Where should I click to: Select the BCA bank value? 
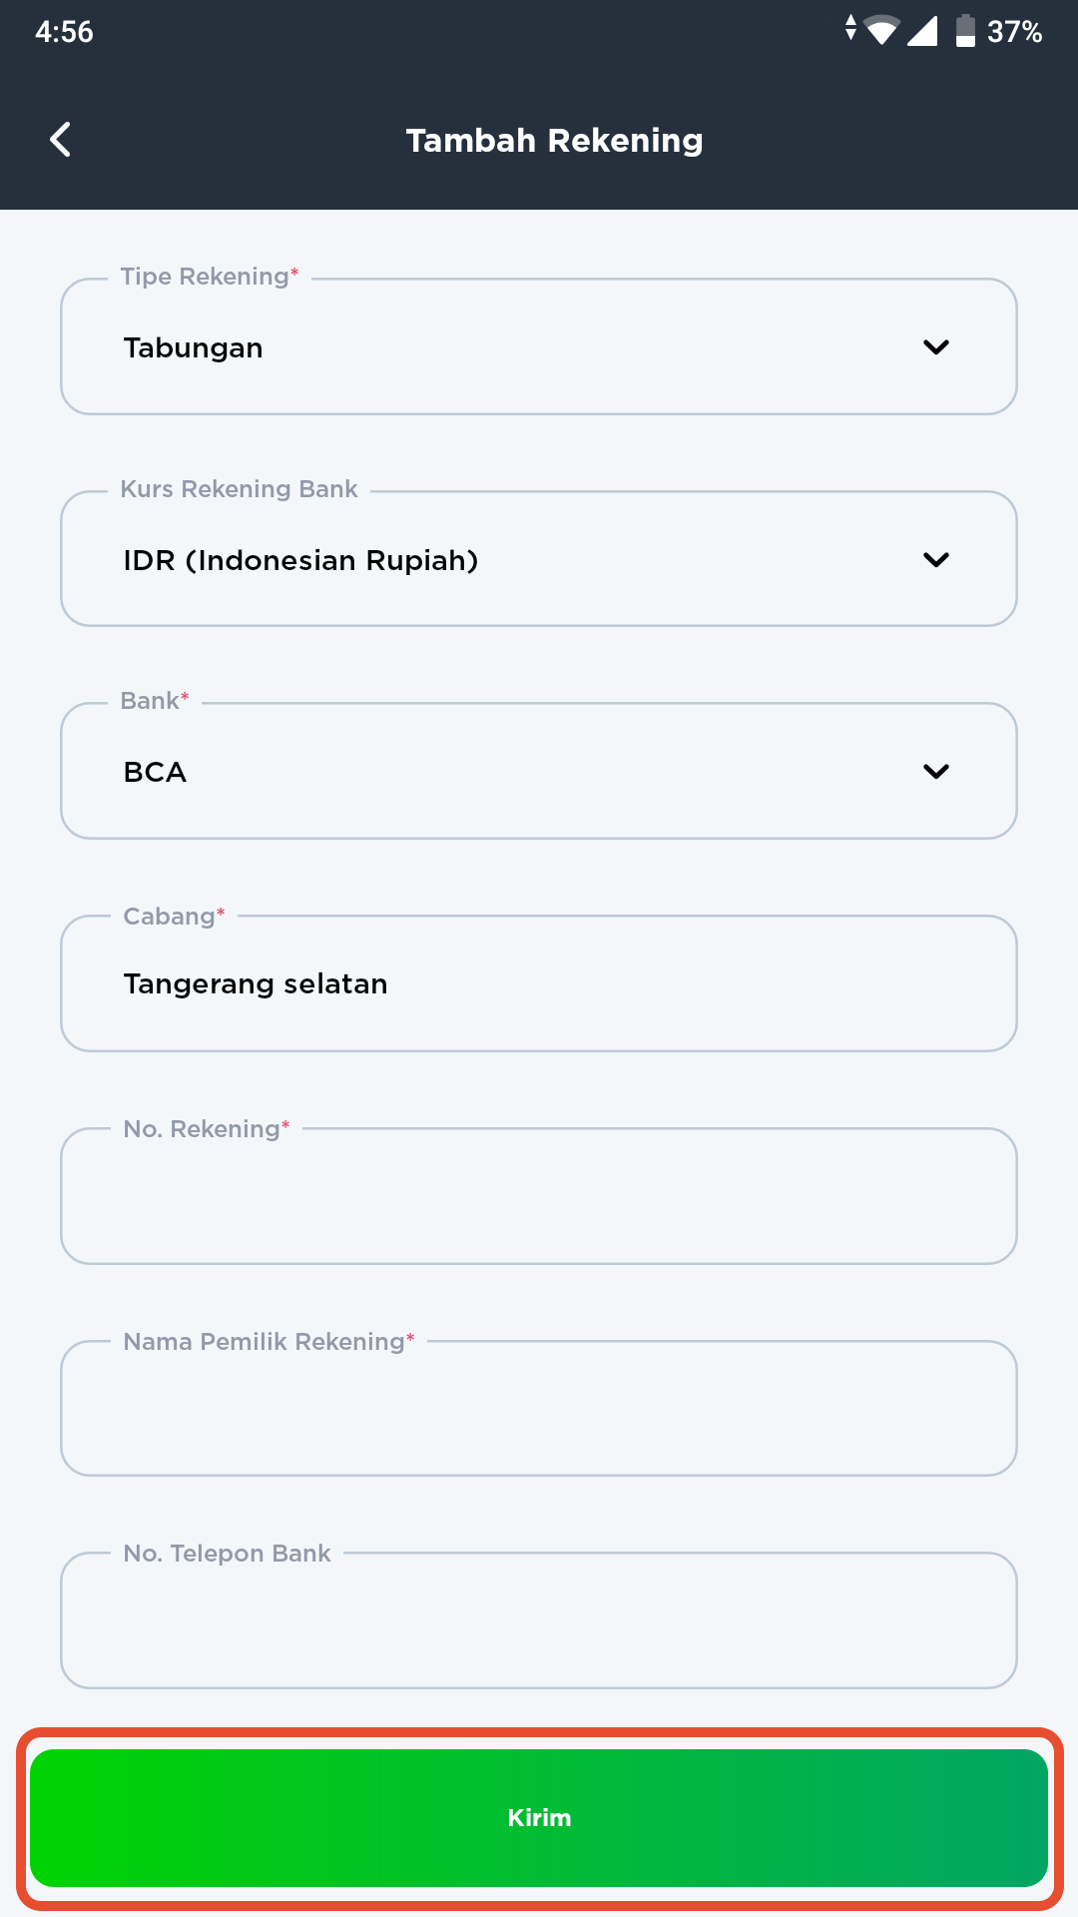155,772
